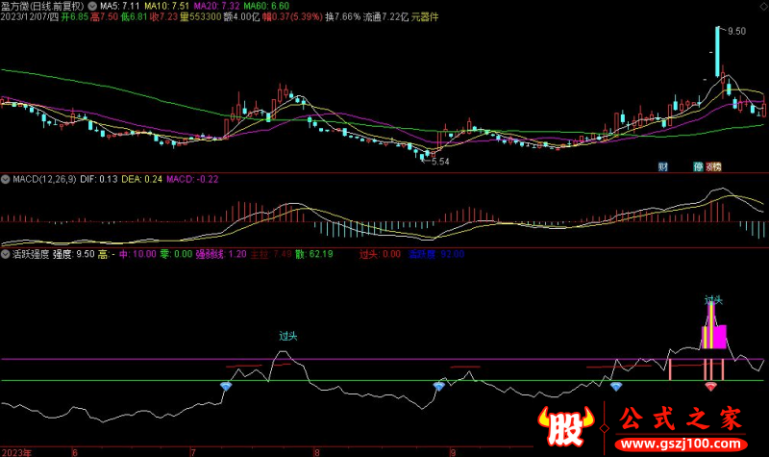Click the MA5 moving average label
This screenshot has width=769, height=457.
click(x=108, y=5)
